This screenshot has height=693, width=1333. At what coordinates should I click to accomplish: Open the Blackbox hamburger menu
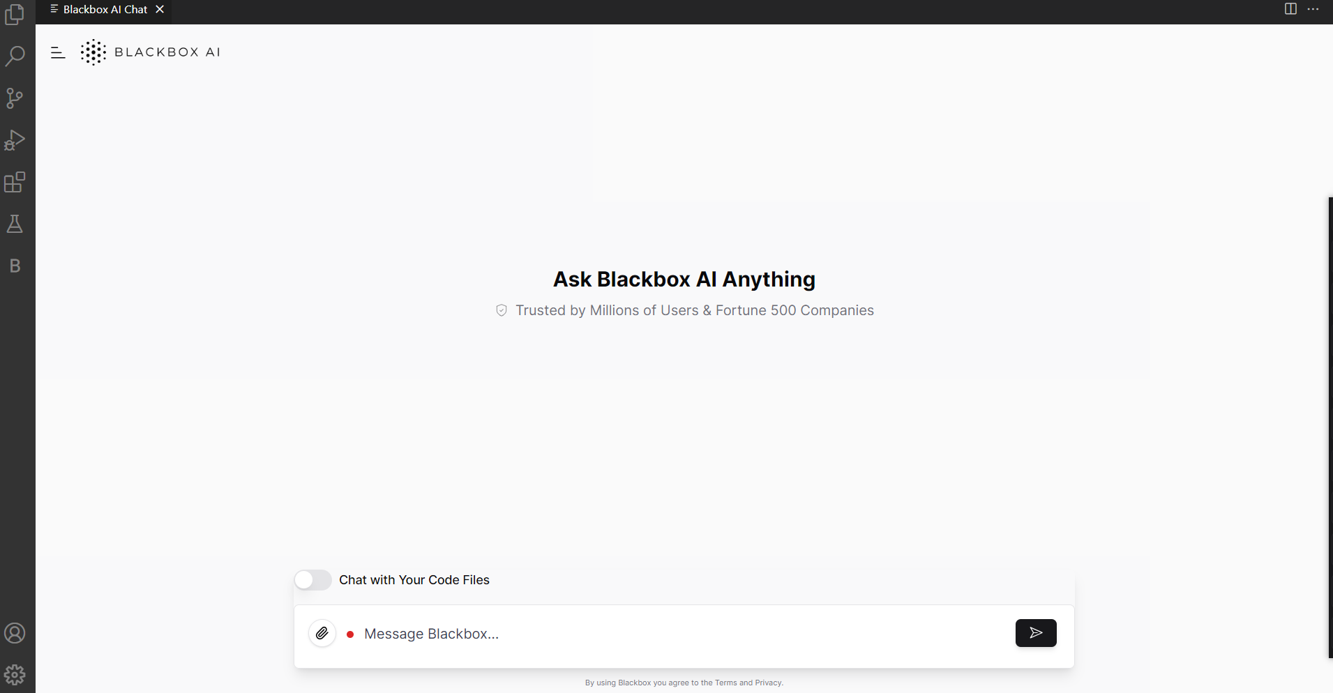click(58, 52)
